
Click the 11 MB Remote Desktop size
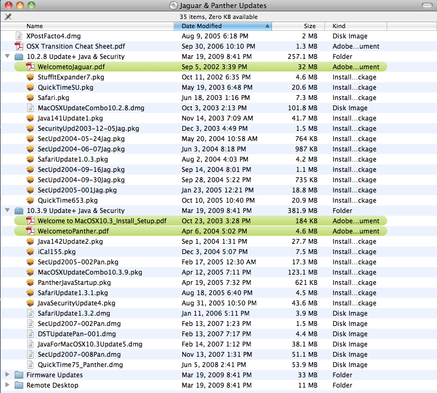point(308,385)
